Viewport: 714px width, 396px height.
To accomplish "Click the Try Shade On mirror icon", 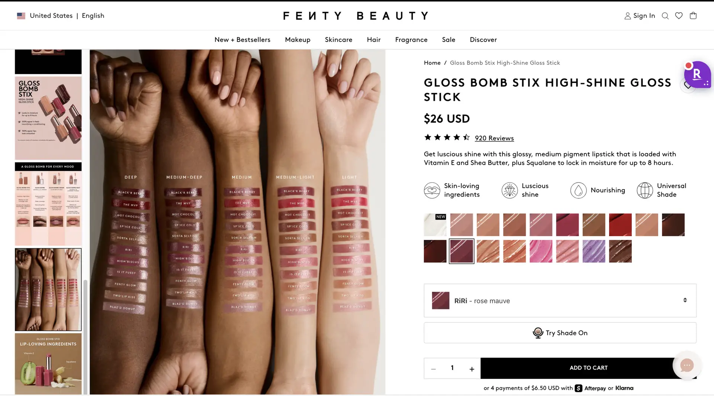I will (x=538, y=333).
